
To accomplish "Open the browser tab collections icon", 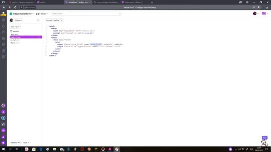I will click(x=241, y=2).
